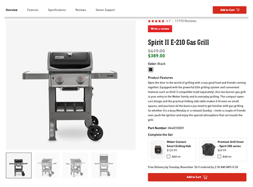
Task: Click the cart icon in bottom Add to Cart button
Action: pos(205,177)
